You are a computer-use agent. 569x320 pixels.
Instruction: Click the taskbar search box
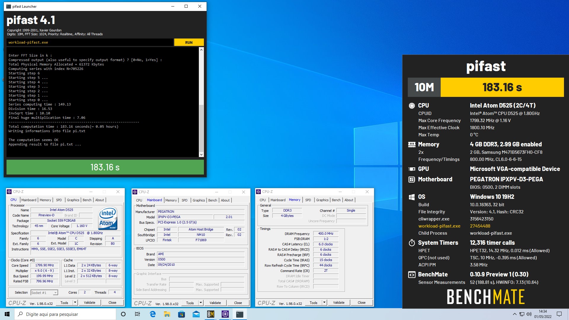tap(65, 314)
